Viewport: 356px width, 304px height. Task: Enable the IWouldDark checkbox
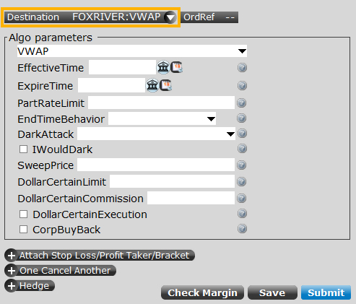23,149
